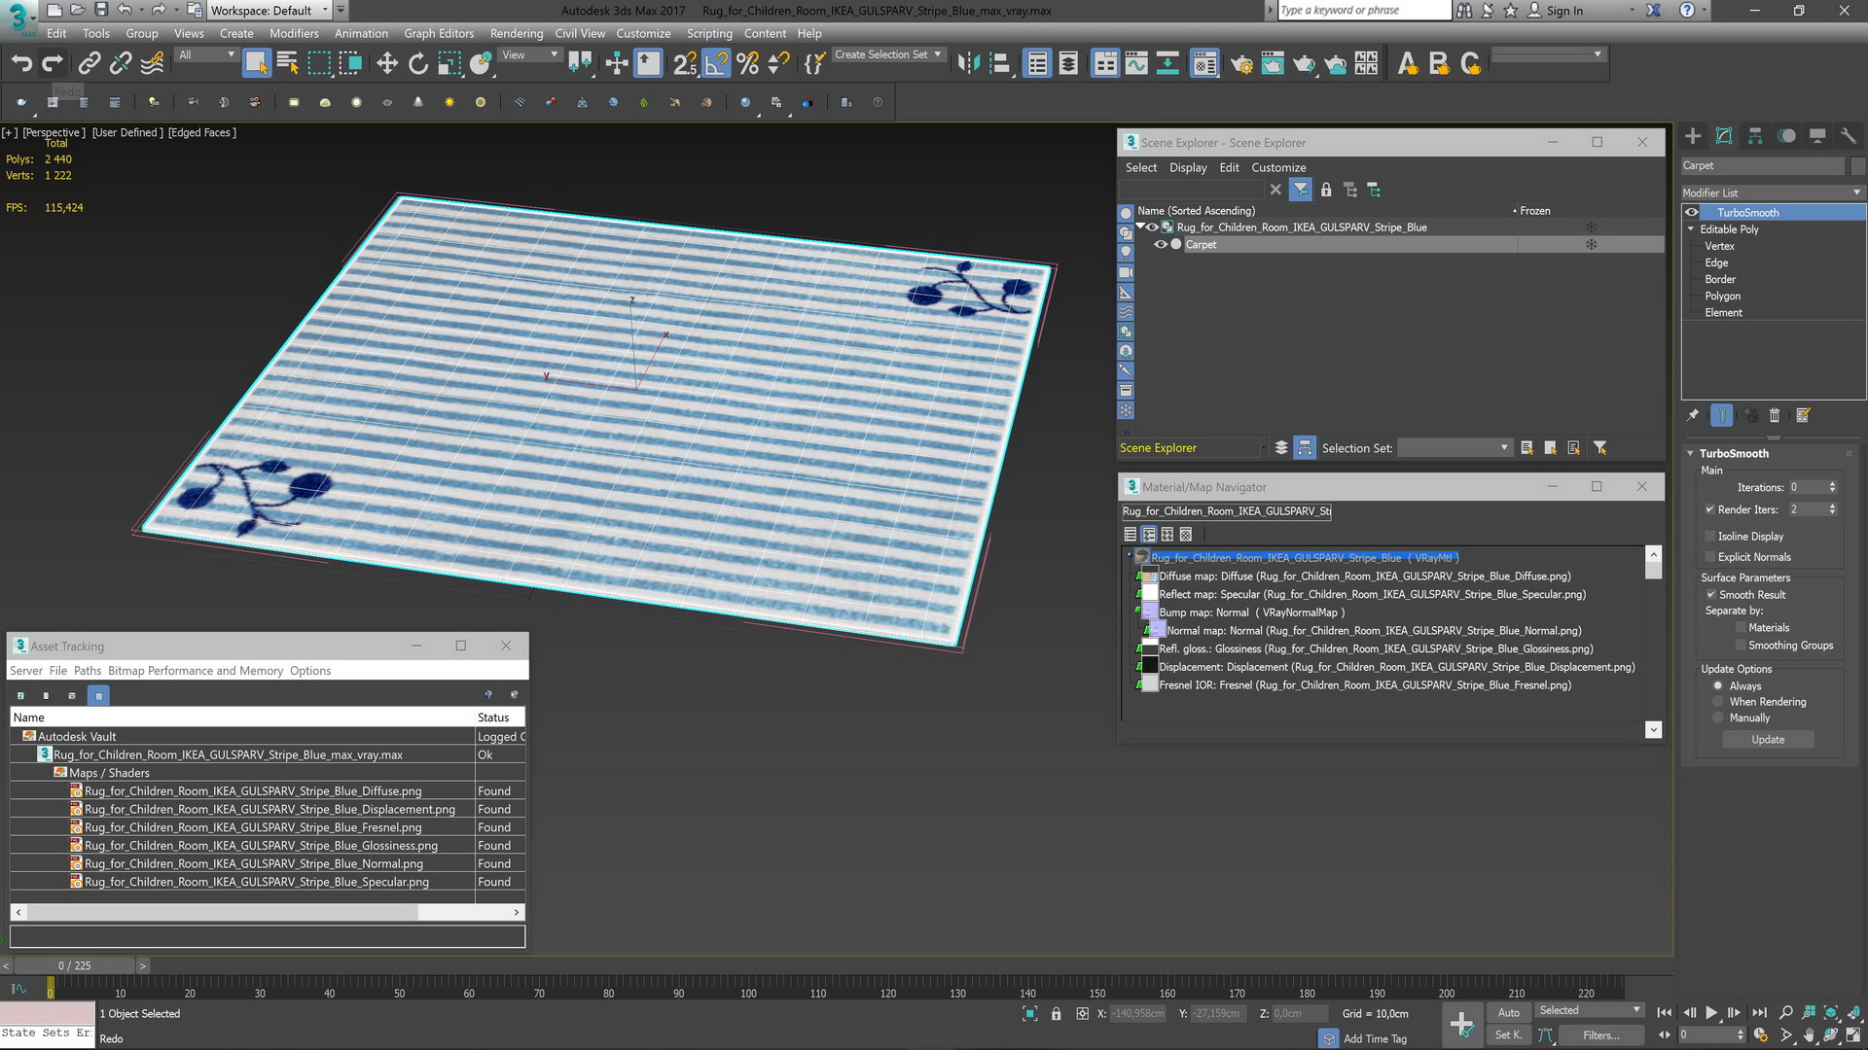Screen dimensions: 1868x1050
Task: Click the Key Filters button
Action: pos(1600,1035)
